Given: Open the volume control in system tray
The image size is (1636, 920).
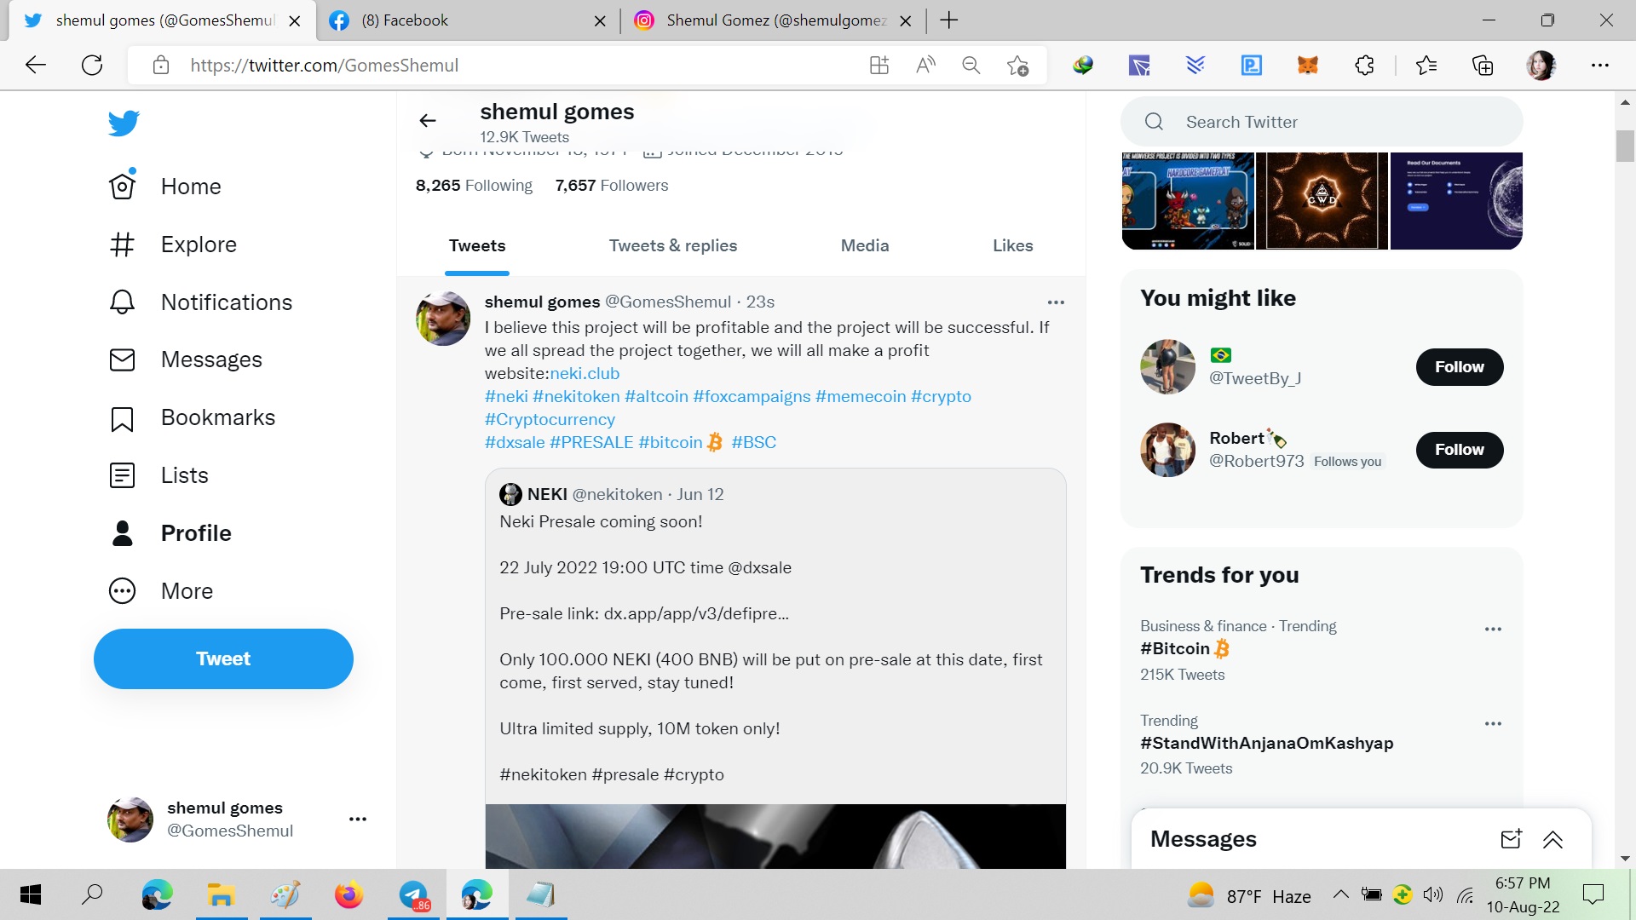Looking at the screenshot, I should click(x=1433, y=894).
